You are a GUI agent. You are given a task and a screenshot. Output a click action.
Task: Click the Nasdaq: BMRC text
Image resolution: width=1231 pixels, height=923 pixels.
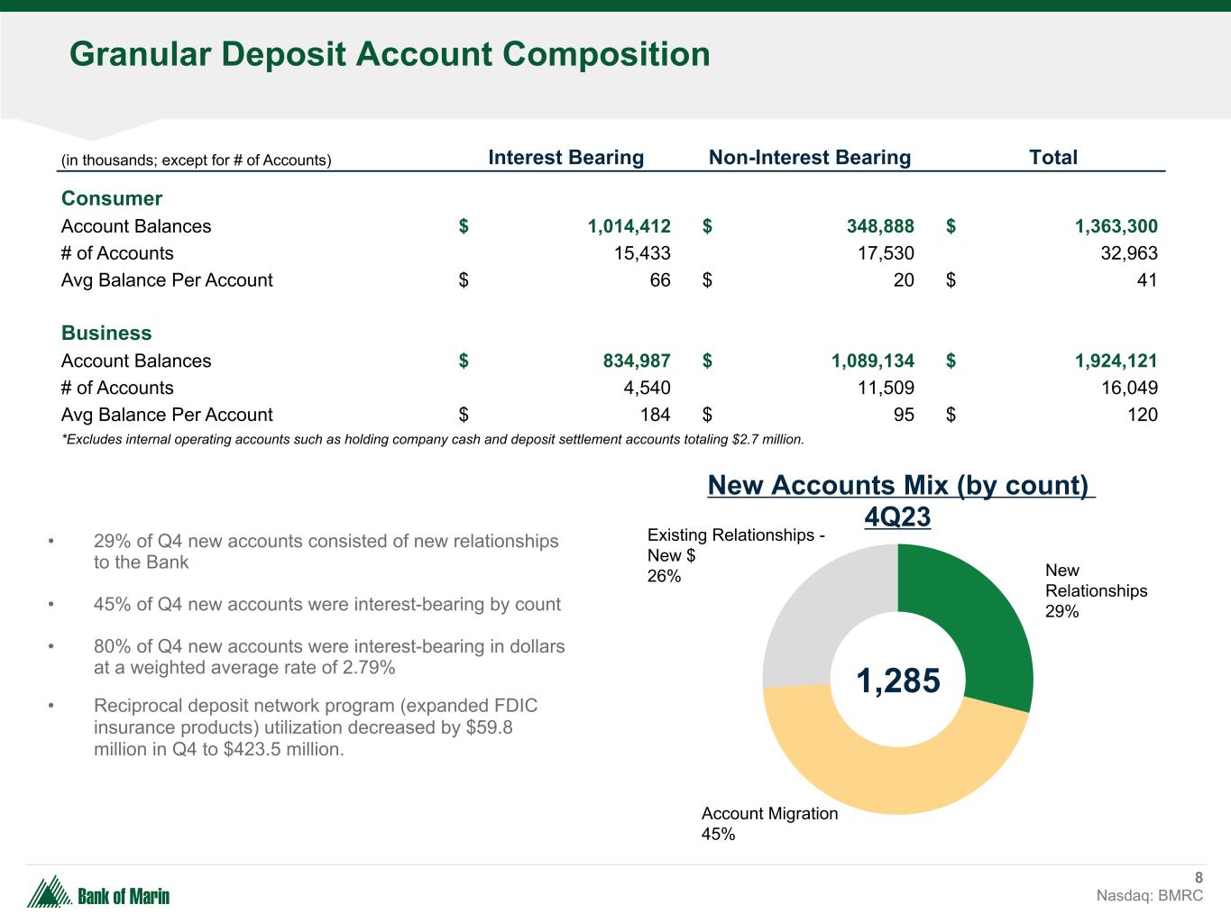pyautogui.click(x=1149, y=895)
